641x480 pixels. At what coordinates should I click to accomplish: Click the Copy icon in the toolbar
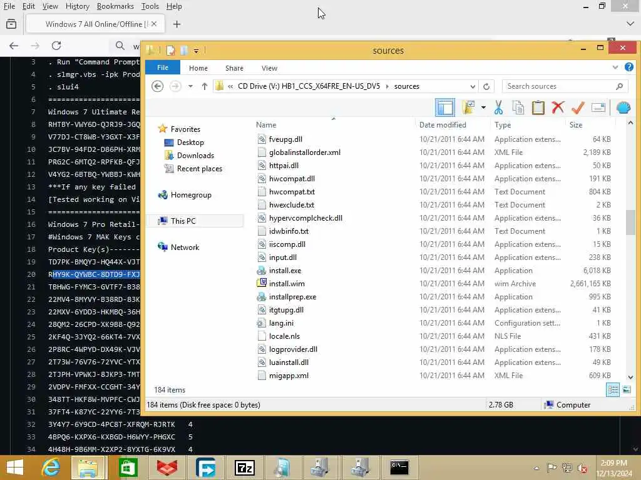[x=518, y=107]
